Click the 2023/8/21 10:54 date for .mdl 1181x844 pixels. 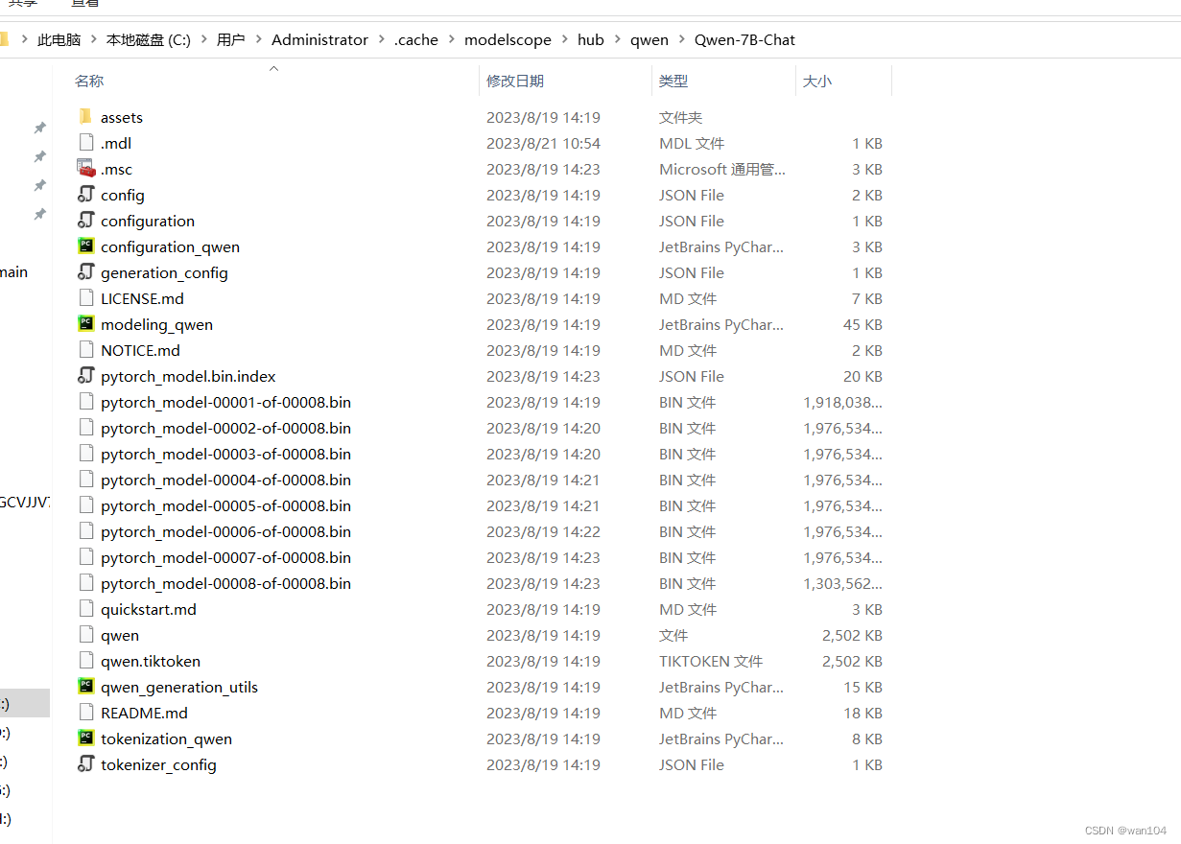coord(543,143)
